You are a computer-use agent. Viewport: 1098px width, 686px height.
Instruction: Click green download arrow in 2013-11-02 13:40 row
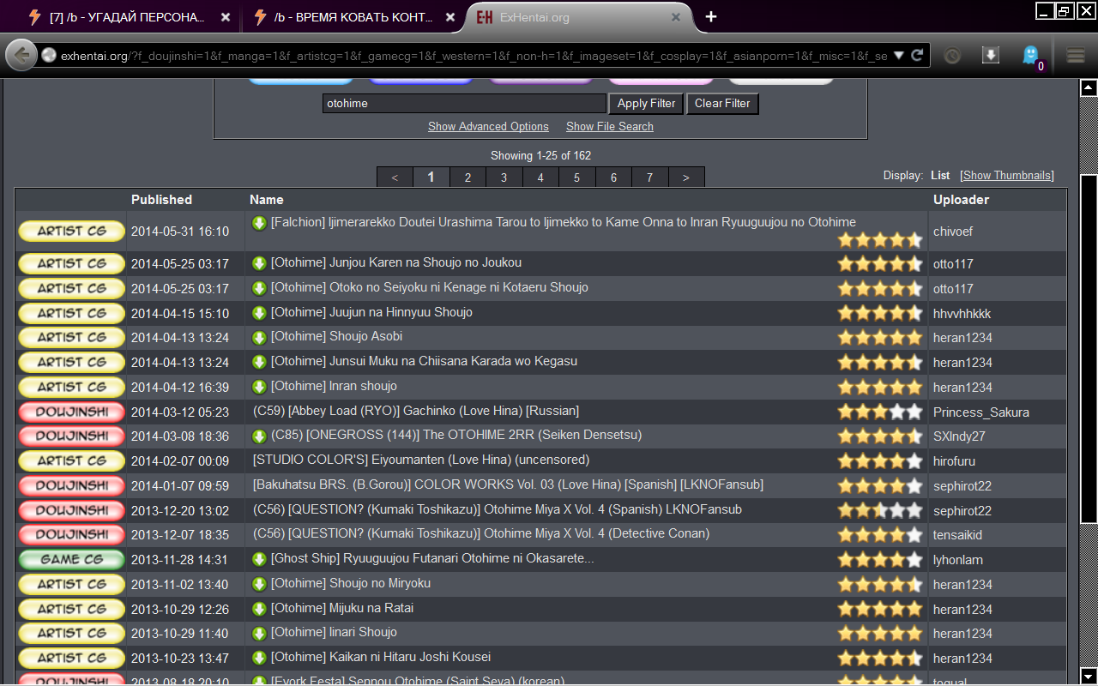click(259, 584)
